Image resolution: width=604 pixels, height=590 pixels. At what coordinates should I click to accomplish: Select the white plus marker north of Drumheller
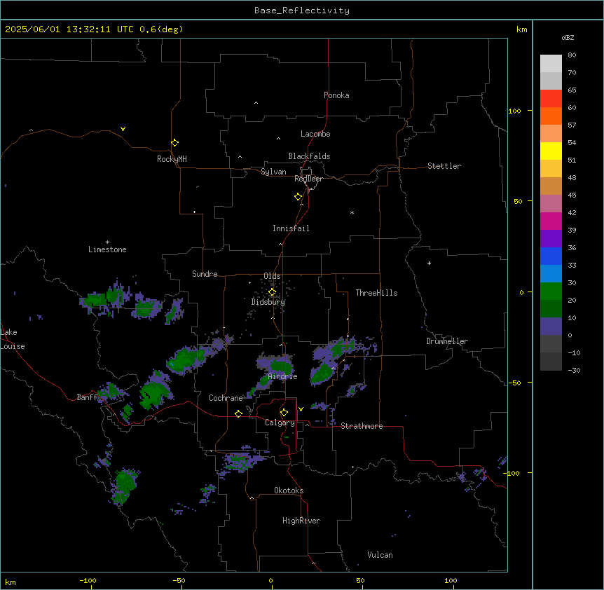coord(429,263)
